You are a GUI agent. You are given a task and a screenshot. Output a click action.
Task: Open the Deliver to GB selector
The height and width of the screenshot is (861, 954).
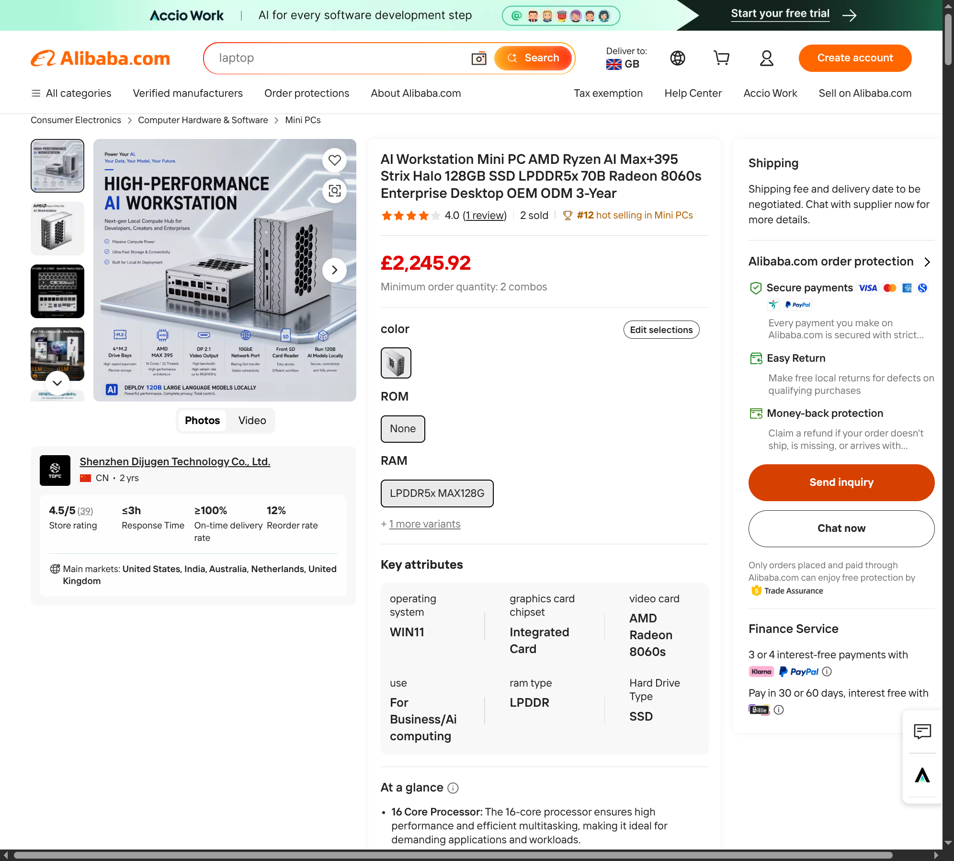click(626, 58)
